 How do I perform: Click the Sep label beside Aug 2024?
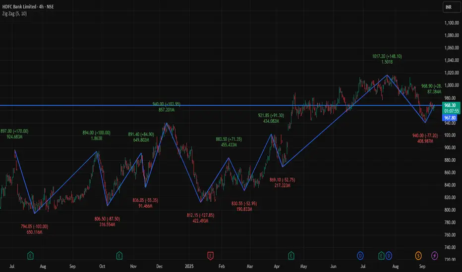(x=72, y=266)
